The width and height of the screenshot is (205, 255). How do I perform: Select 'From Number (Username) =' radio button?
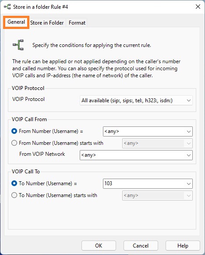click(14, 131)
